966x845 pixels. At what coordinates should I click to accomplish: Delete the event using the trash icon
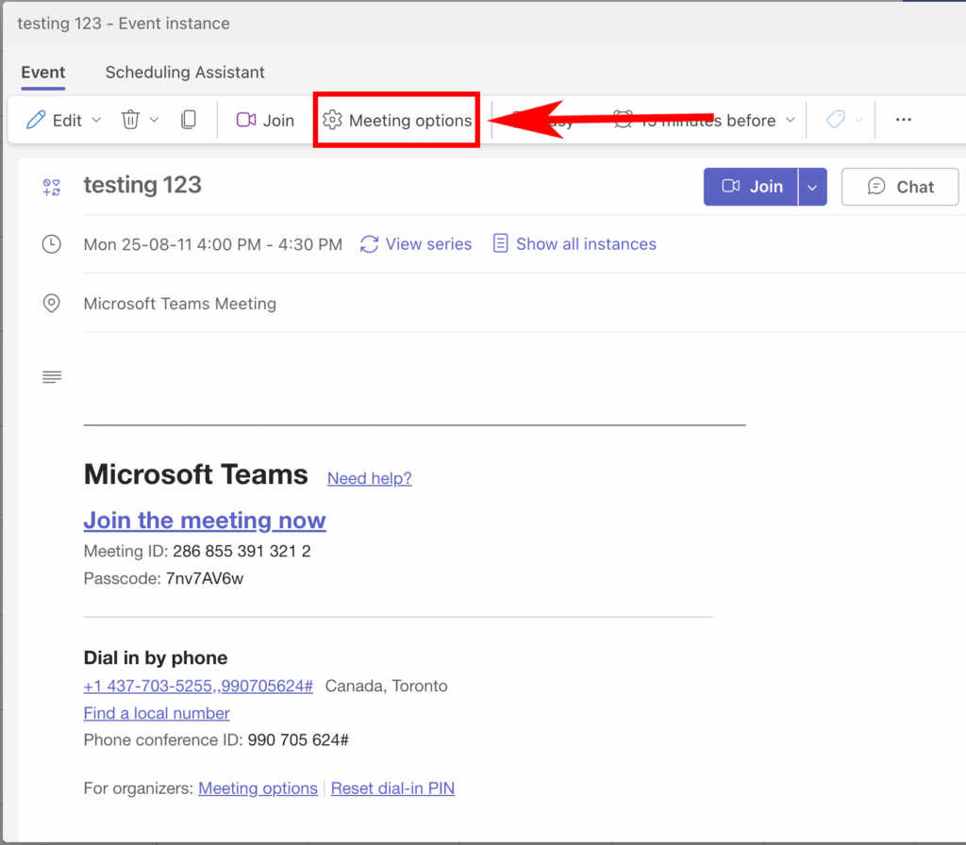point(130,120)
